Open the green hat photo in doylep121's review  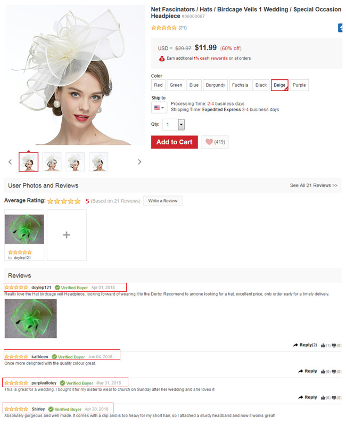coord(31,318)
